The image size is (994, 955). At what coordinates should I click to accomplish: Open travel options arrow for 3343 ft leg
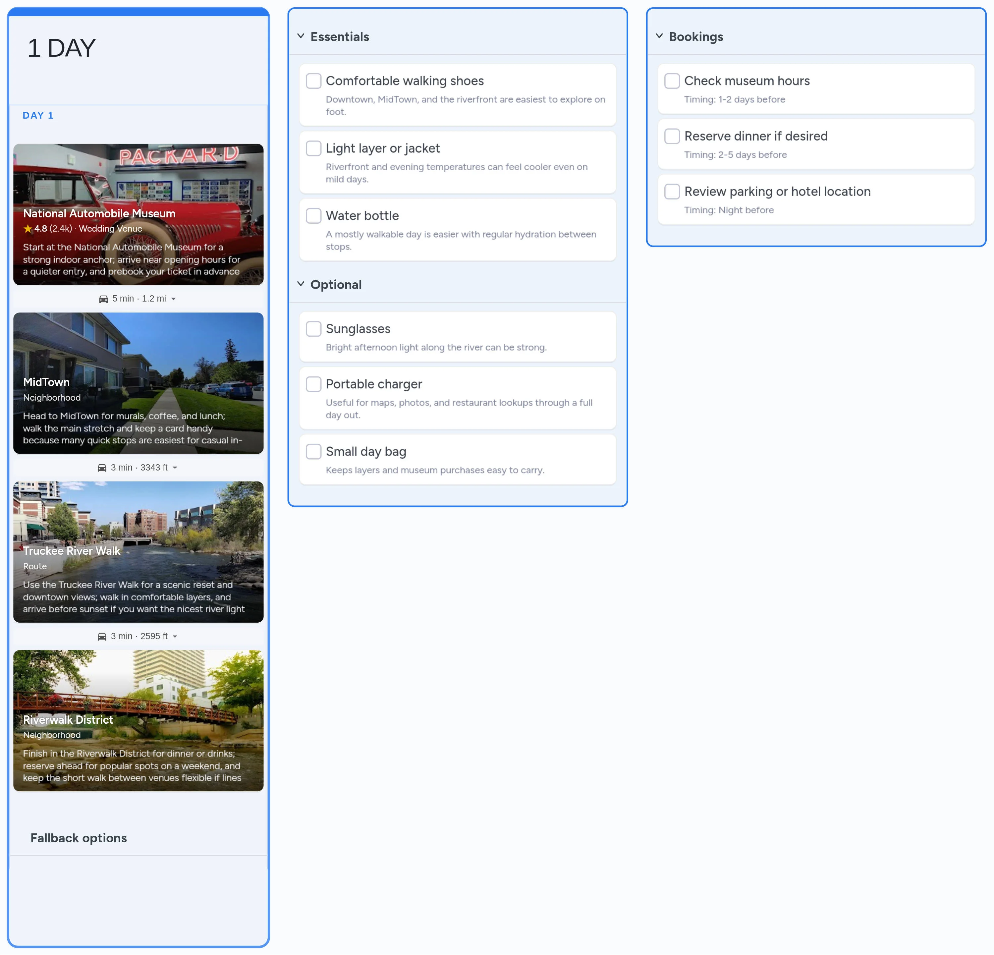175,468
